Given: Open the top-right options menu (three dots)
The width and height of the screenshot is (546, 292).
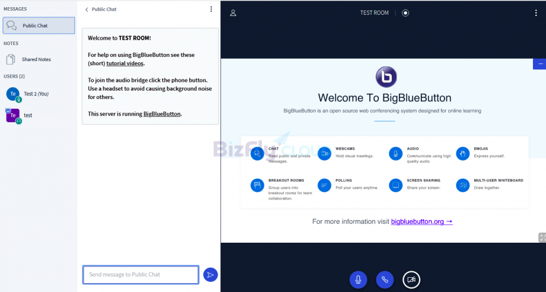Looking at the screenshot, I should point(536,13).
